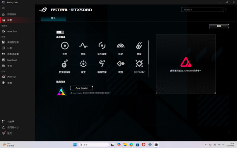Select the Interstellar lighting effect
This screenshot has height=148, width=237.
[139, 66]
